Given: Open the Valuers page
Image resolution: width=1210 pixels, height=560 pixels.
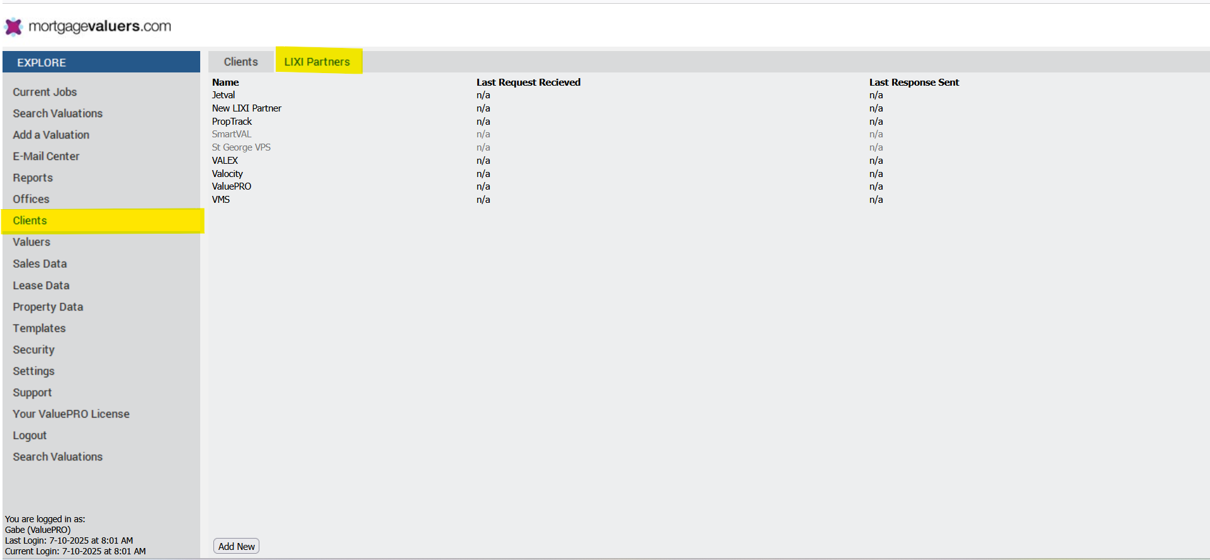Looking at the screenshot, I should tap(31, 242).
